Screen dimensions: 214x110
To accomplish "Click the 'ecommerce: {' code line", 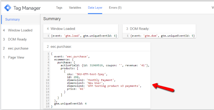I will [64, 59].
